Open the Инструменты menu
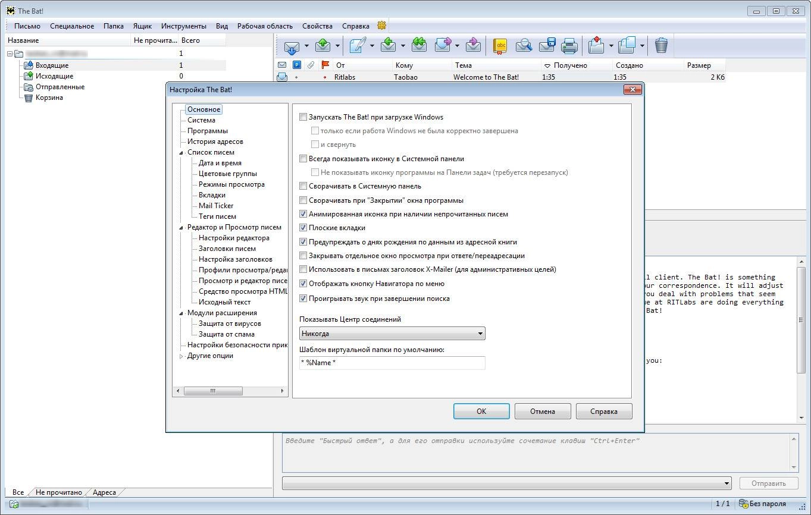 point(183,26)
